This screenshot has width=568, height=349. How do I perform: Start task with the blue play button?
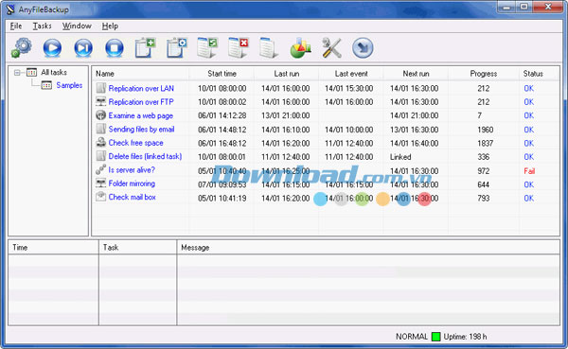click(52, 48)
